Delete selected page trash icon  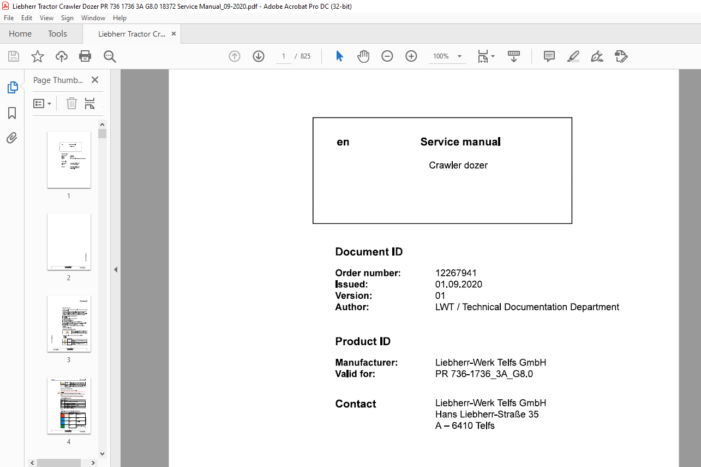[71, 103]
